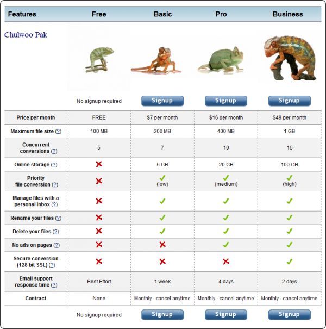Image resolution: width=326 pixels, height=329 pixels.
Task: Click the bottom Signup button for Pro
Action: 225,314
